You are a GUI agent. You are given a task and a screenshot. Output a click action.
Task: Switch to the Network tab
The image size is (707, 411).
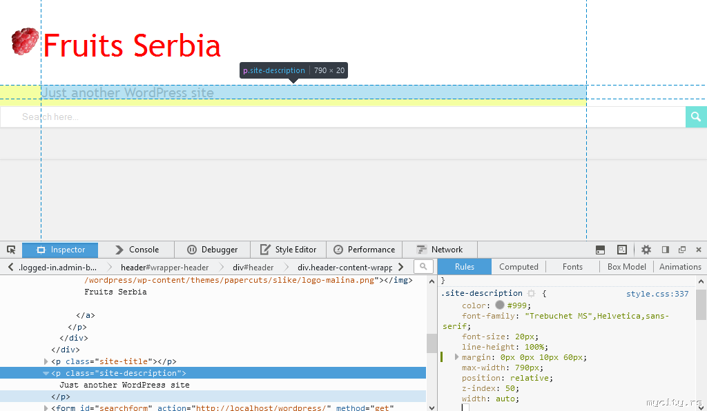pyautogui.click(x=440, y=250)
